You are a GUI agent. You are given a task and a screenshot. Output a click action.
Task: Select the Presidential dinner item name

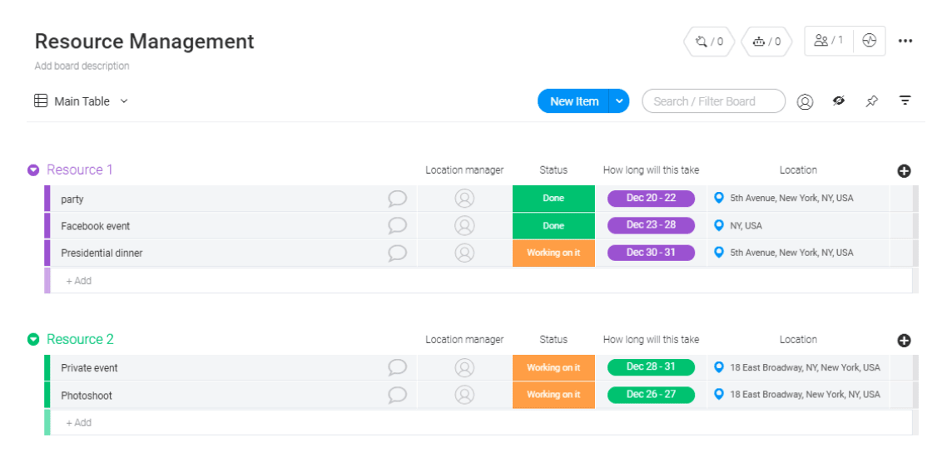pyautogui.click(x=102, y=253)
